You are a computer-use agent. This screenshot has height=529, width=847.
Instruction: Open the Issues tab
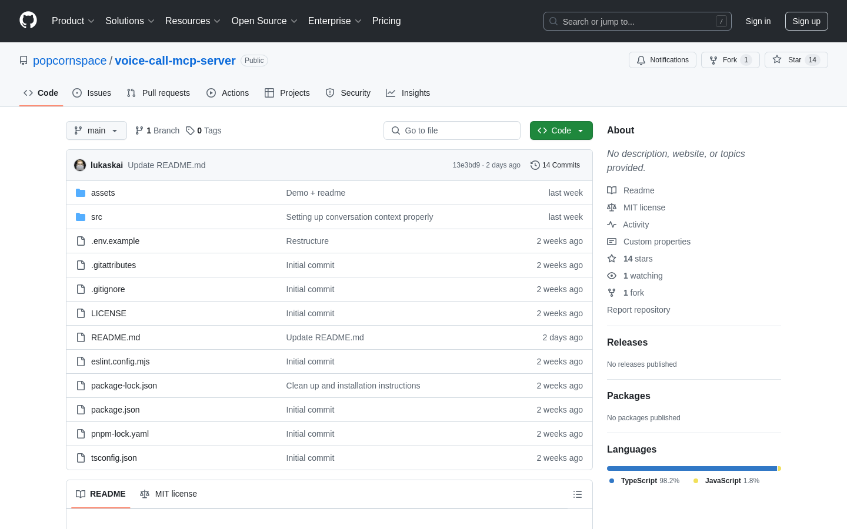point(92,93)
